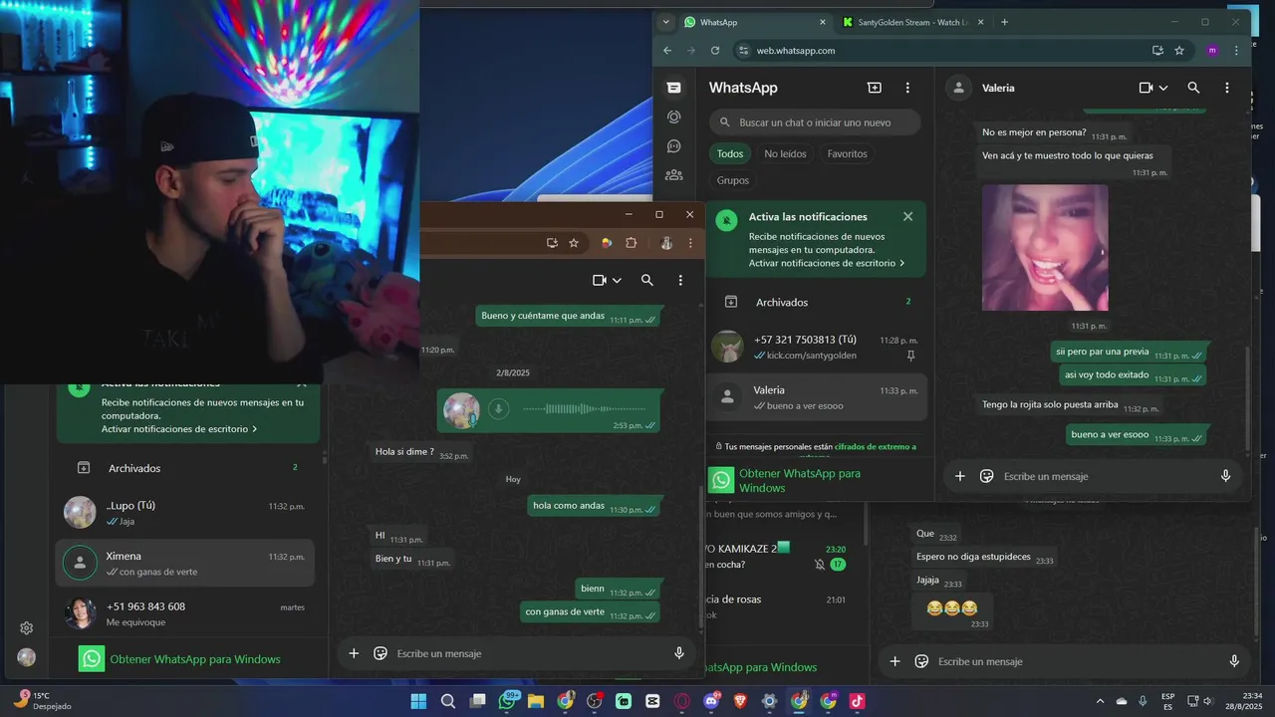Open Chats icon in WhatsApp sidebar
This screenshot has width=1275, height=717.
(x=674, y=88)
